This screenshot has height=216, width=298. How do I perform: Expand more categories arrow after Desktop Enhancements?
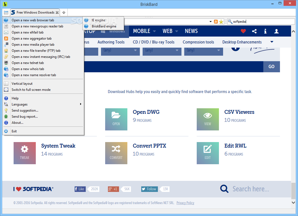coord(272,42)
